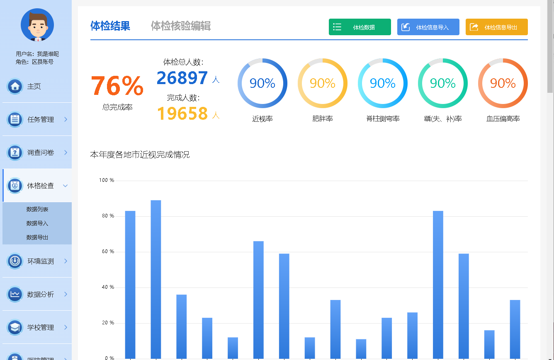This screenshot has width=554, height=360.
Task: Collapse the 体格检查 menu chevron
Action: coord(66,186)
